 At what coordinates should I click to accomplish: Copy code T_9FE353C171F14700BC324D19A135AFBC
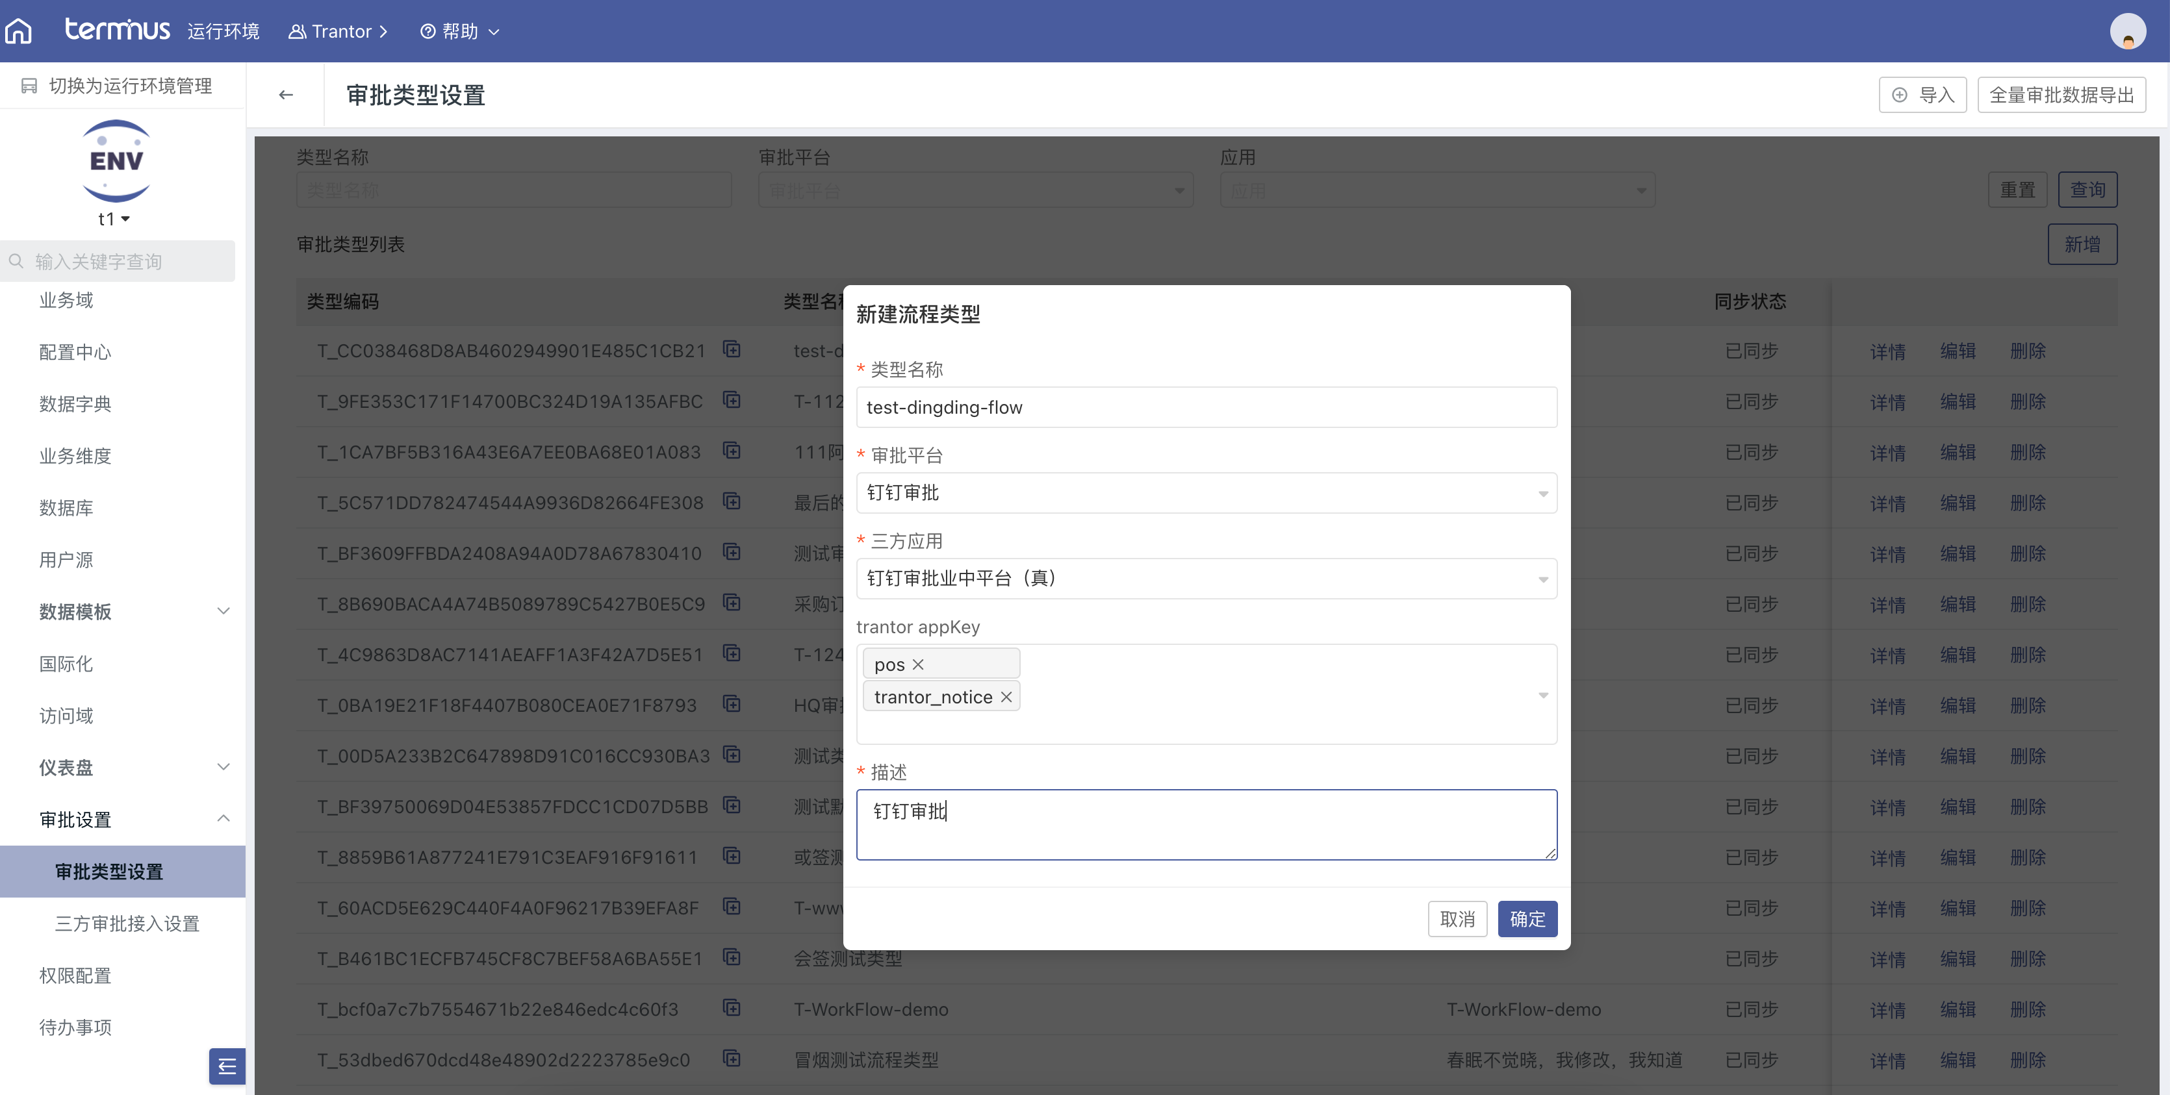pyautogui.click(x=732, y=400)
